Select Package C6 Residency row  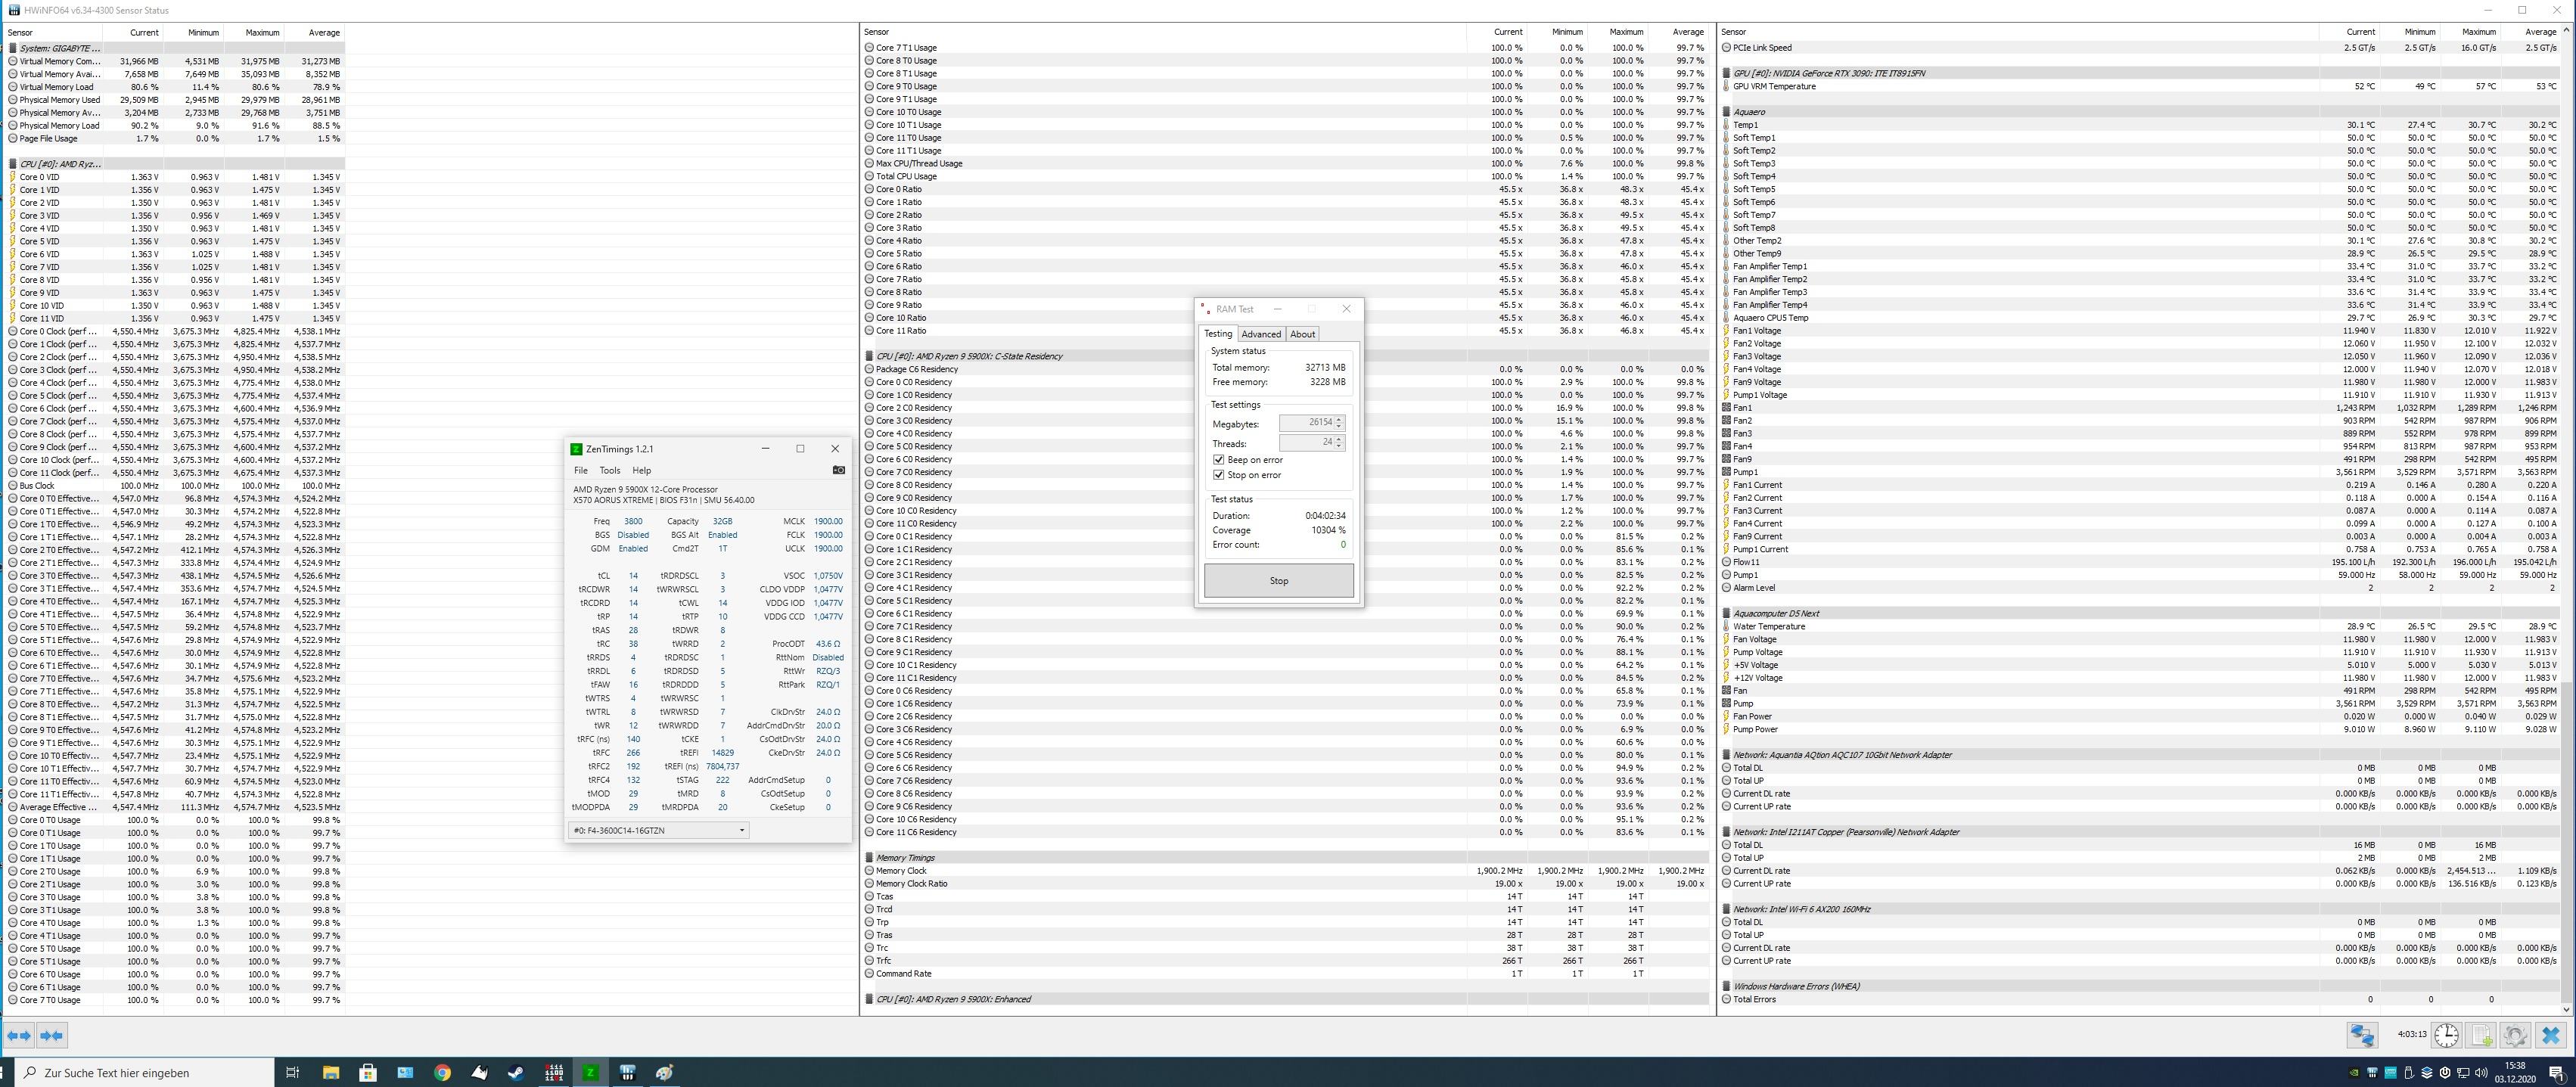(1286, 370)
